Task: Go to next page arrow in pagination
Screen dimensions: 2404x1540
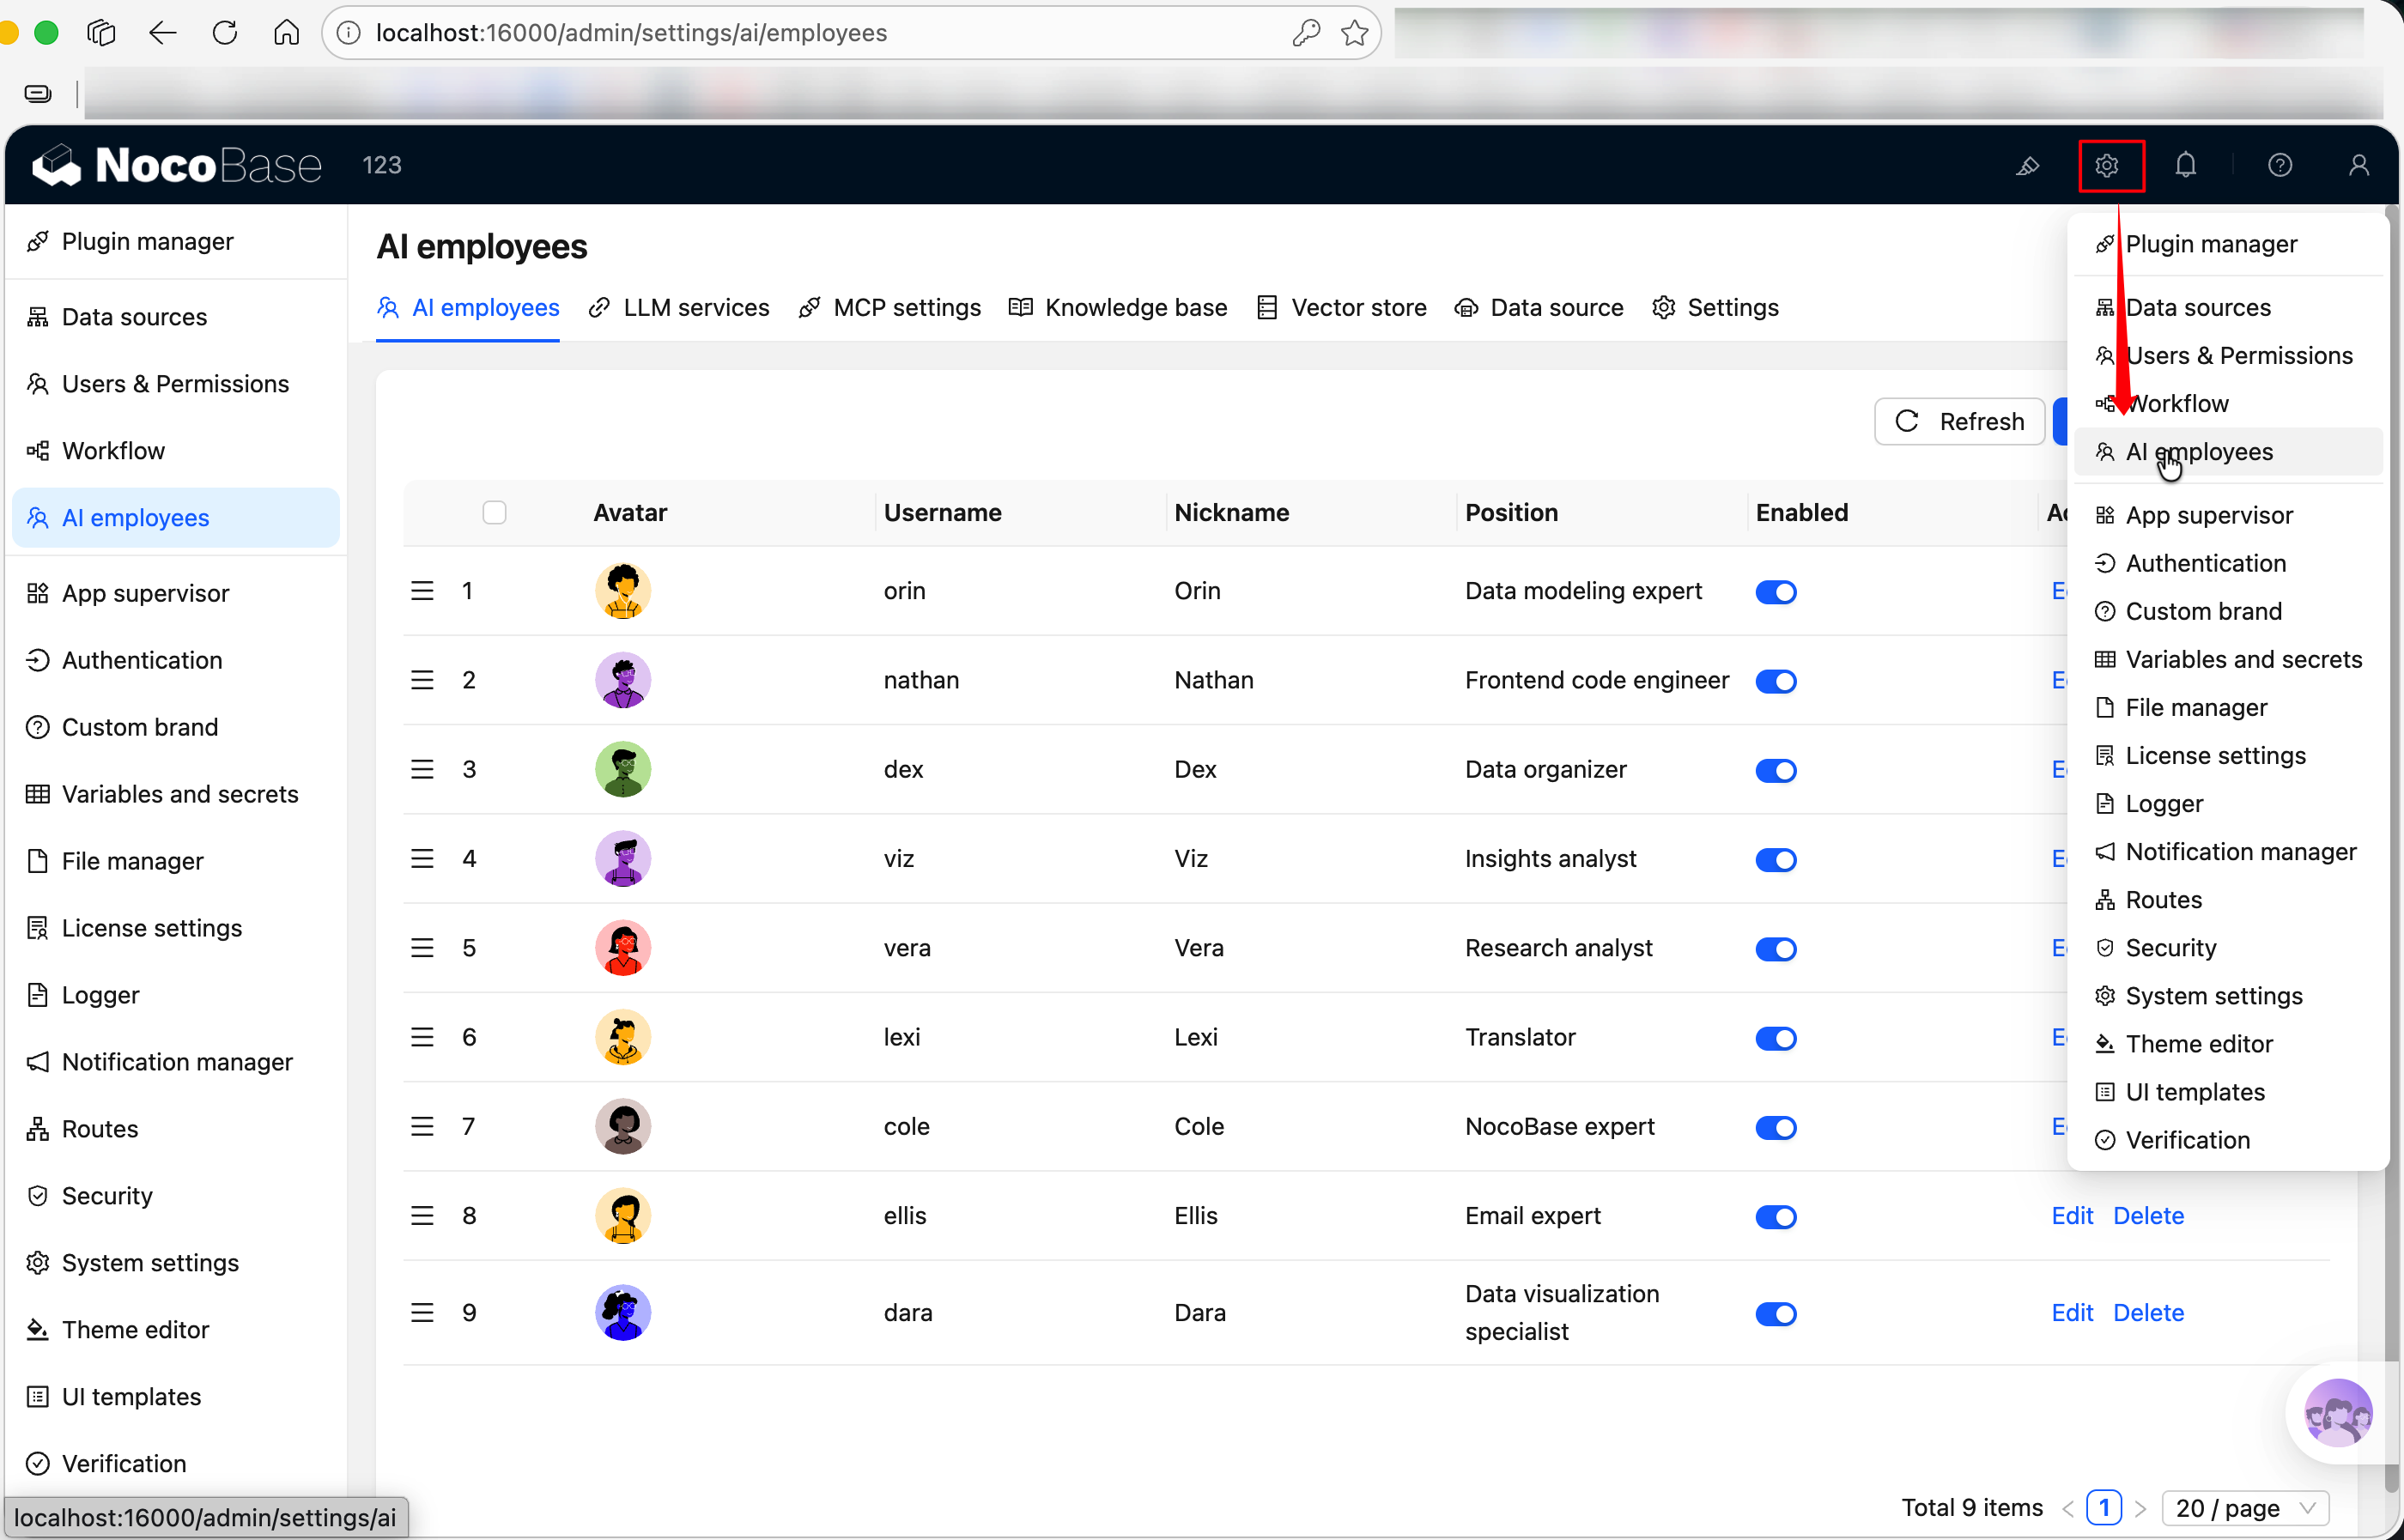Action: (2140, 1508)
